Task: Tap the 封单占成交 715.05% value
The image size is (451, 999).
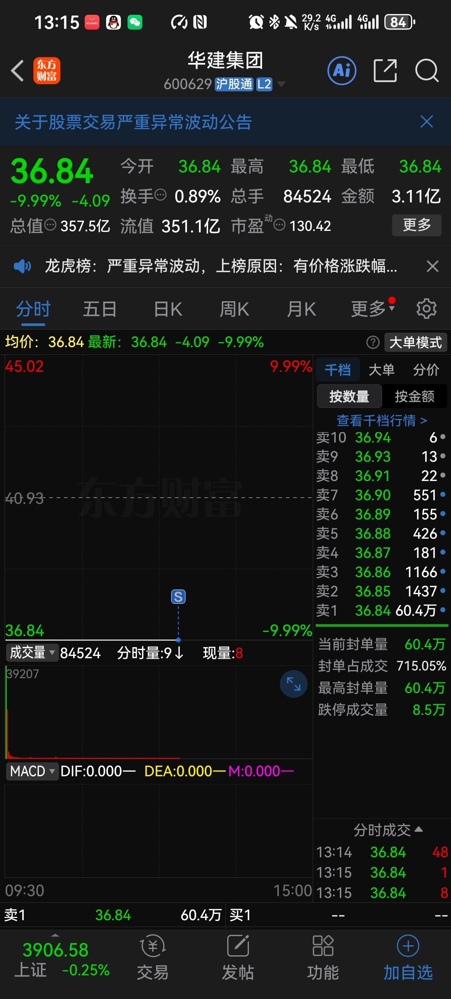Action: point(421,666)
